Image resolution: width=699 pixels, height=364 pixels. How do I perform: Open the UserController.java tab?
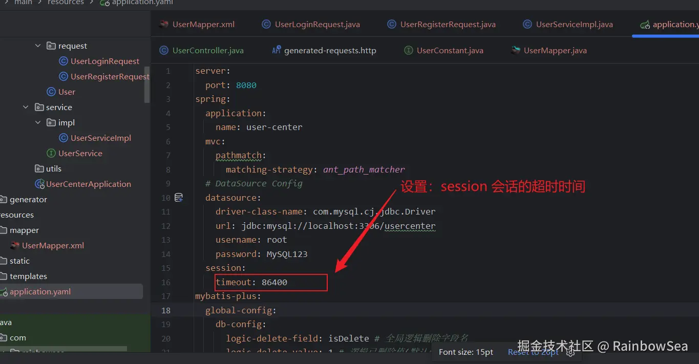point(202,50)
